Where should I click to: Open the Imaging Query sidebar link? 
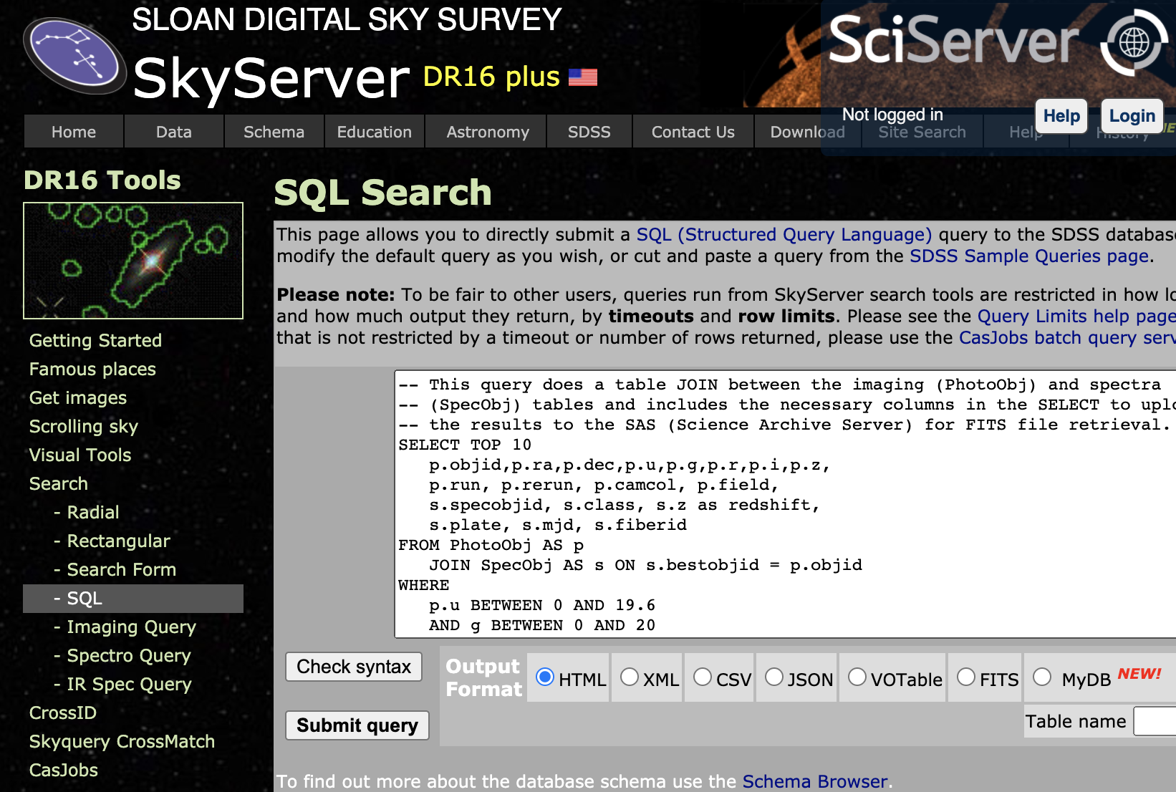tap(132, 627)
